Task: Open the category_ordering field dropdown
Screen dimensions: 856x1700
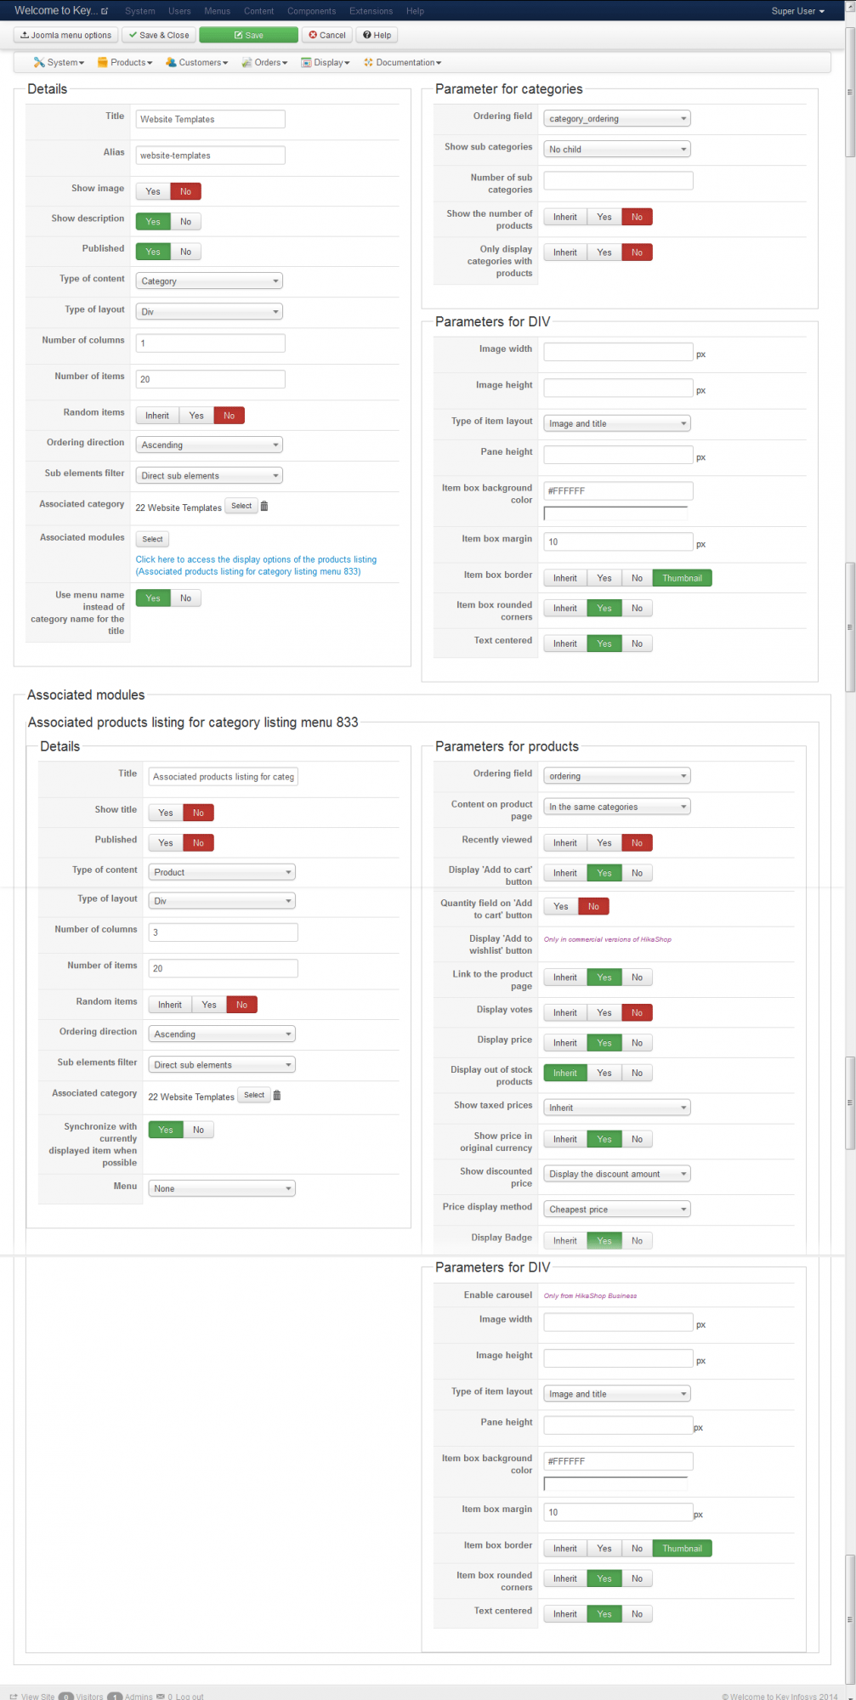Action: (617, 119)
